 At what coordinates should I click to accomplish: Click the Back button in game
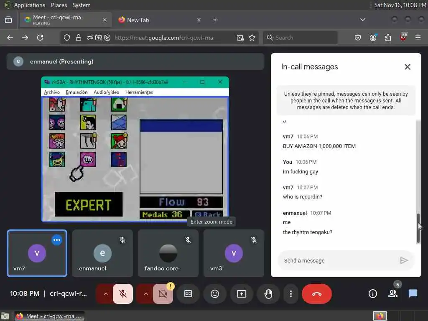click(x=207, y=214)
